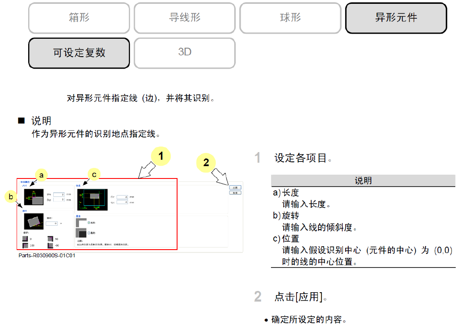Click the 应用 (Apply) button
Viewport: 460px width, 328px height.
[x=235, y=187]
